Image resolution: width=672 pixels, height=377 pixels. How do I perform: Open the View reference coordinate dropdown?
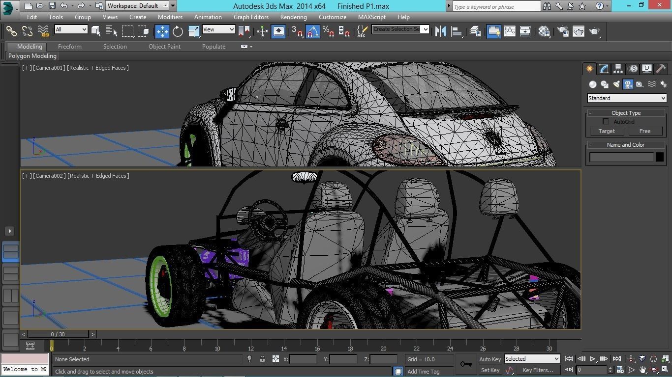218,29
